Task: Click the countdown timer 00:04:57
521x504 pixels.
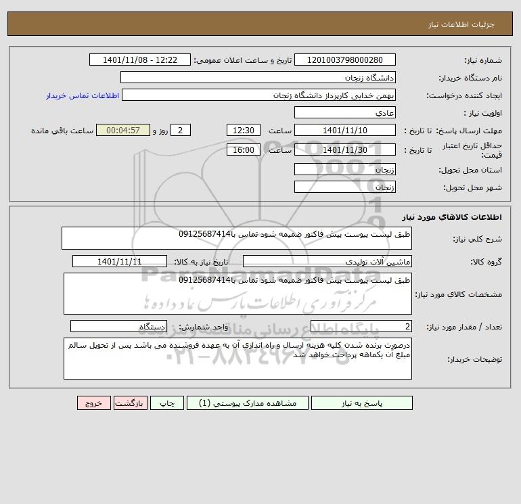Action: click(x=123, y=131)
